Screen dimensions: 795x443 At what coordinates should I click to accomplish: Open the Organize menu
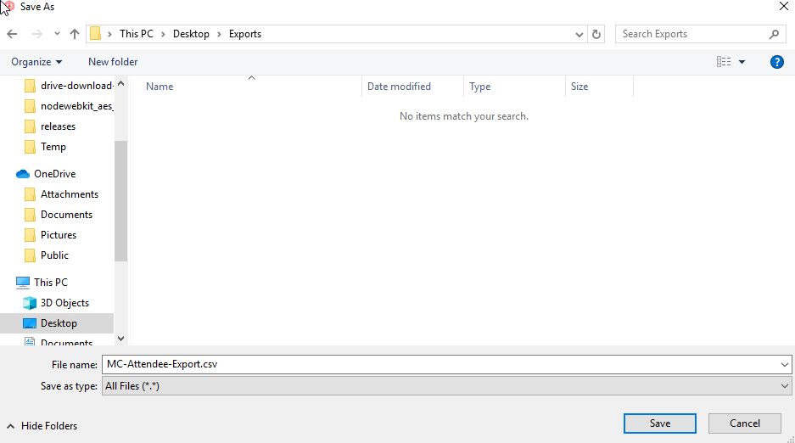click(36, 62)
